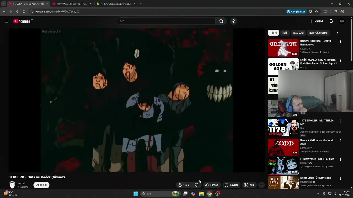Open File Explorer from the taskbar
The width and height of the screenshot is (353, 198).
(x=201, y=194)
